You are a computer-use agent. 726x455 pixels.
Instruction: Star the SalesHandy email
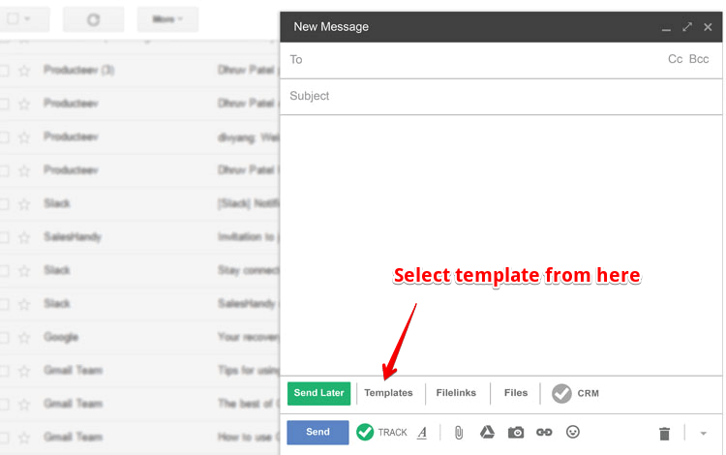24,238
